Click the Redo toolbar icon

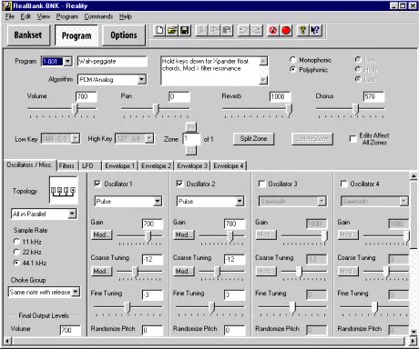tap(256, 30)
